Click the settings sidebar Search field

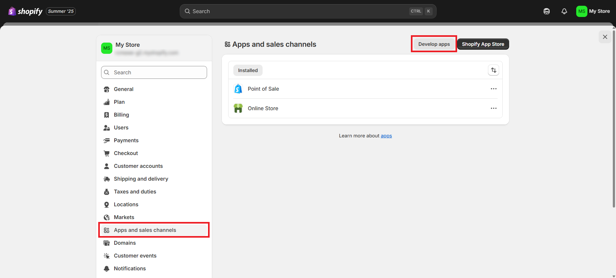click(154, 72)
